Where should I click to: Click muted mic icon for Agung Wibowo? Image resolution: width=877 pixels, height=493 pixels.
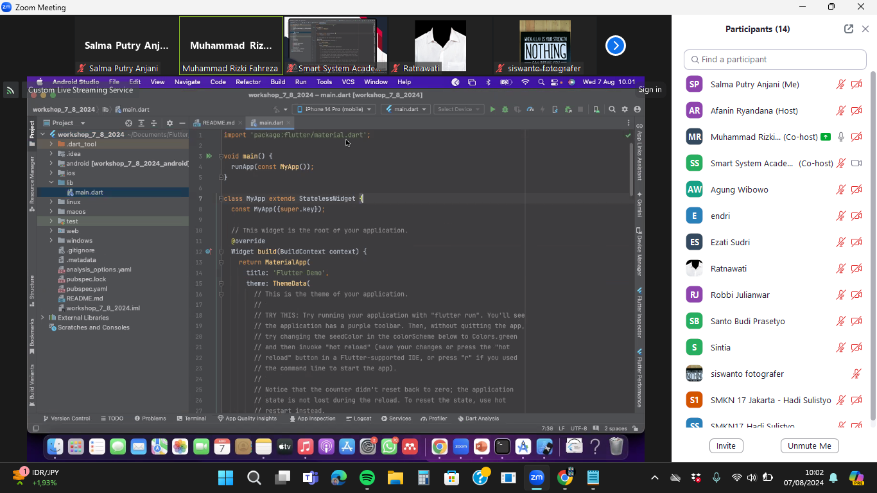[x=841, y=189]
